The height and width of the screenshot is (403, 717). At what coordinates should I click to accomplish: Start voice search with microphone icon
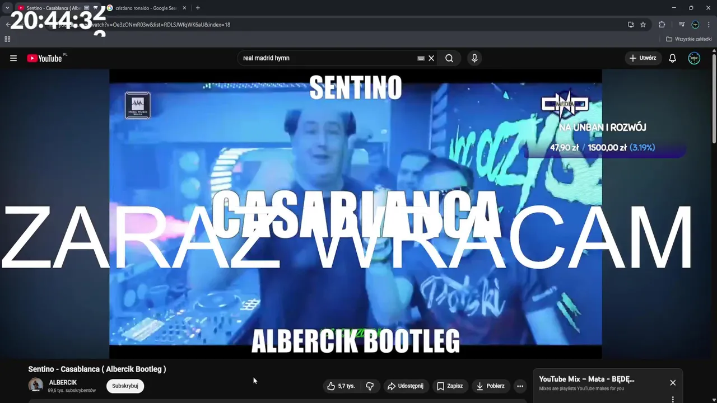pos(474,58)
